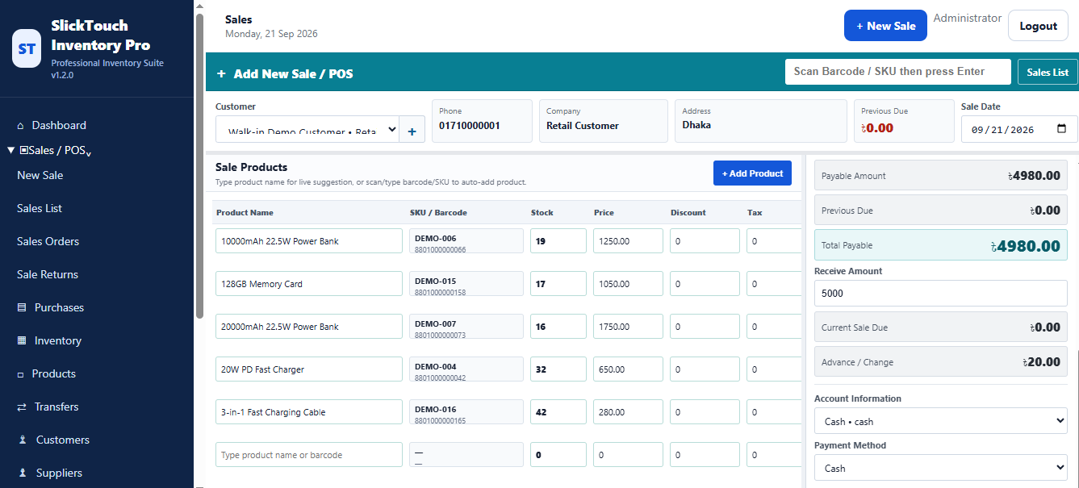
Task: Open Sales List in sidebar
Action: click(x=40, y=209)
